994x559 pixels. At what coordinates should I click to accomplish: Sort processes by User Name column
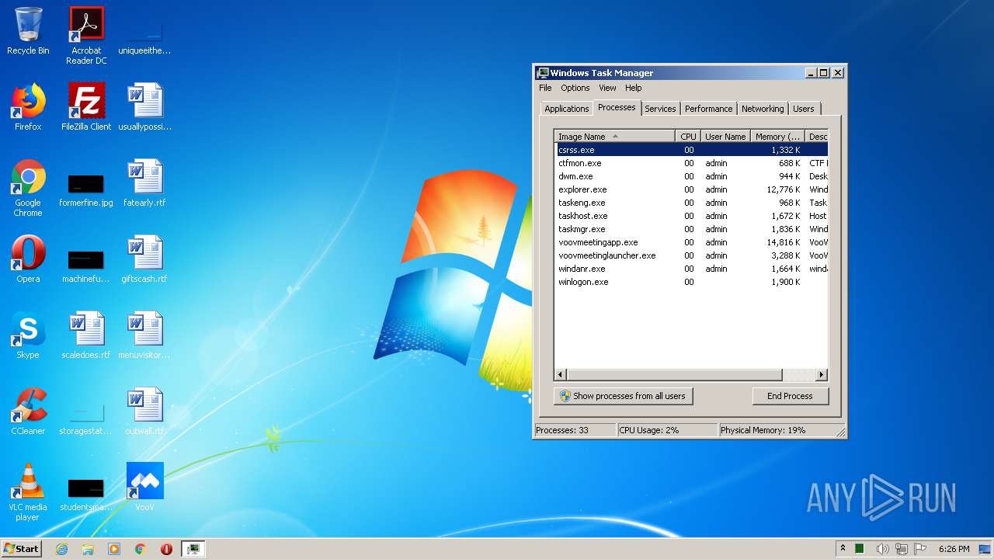(725, 137)
